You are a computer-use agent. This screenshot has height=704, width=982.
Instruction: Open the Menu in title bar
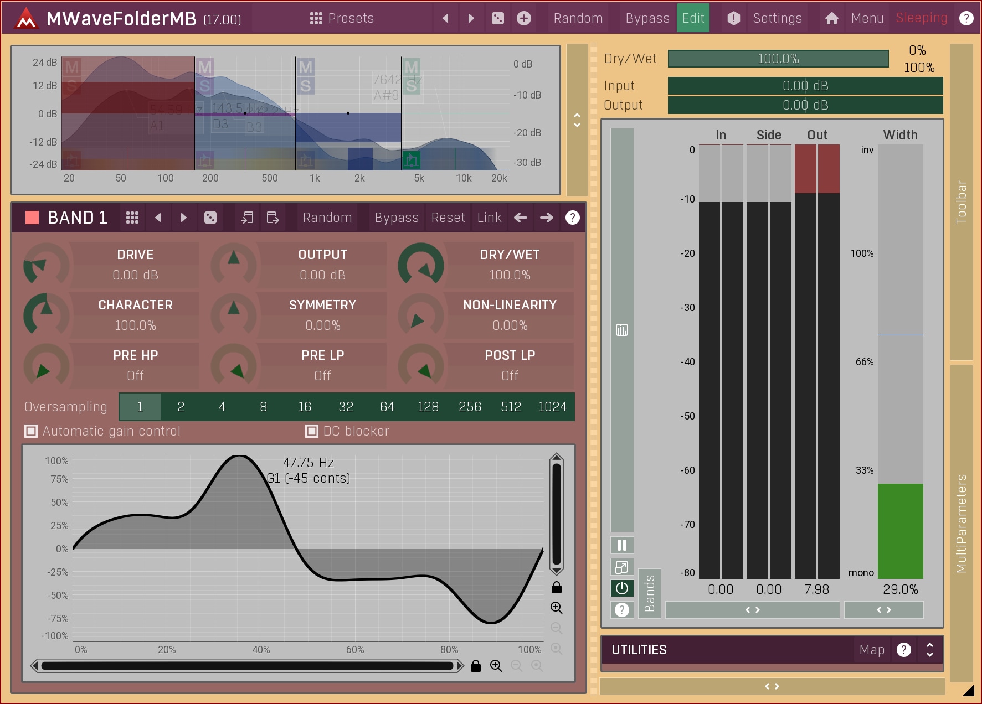coord(867,18)
